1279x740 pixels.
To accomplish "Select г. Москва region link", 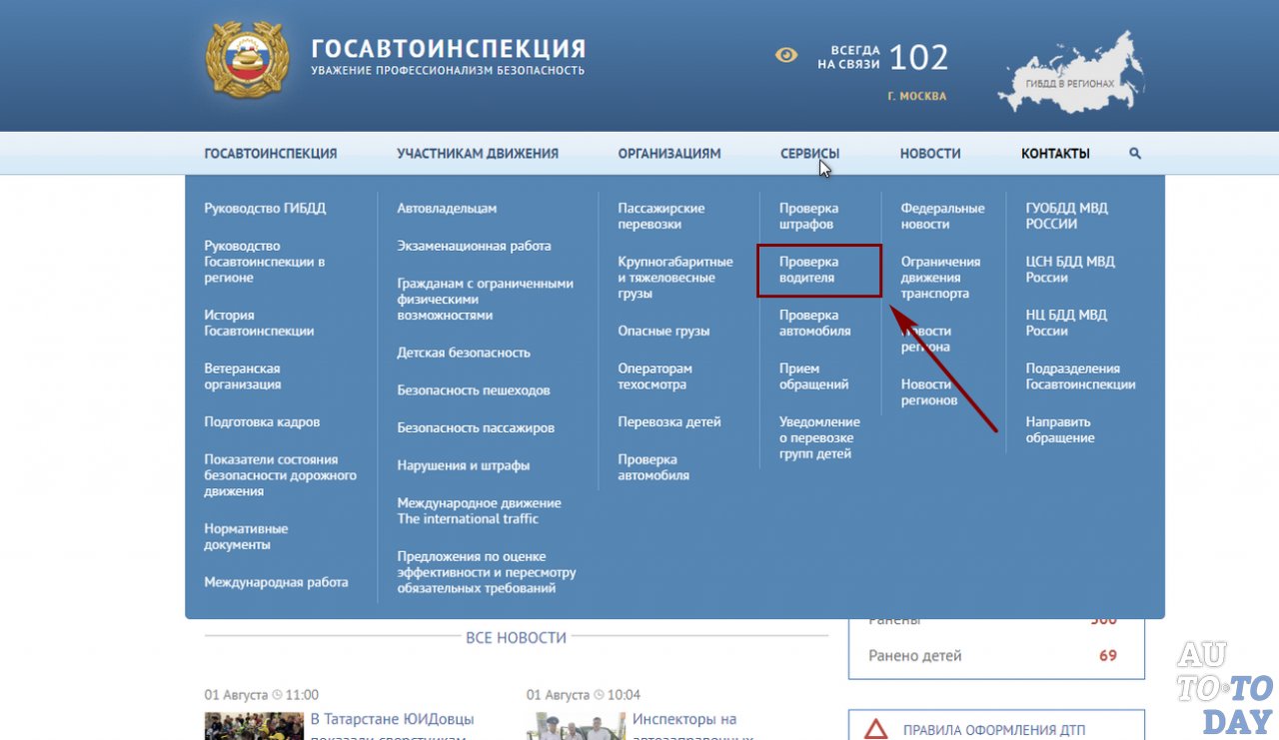I will pos(916,97).
